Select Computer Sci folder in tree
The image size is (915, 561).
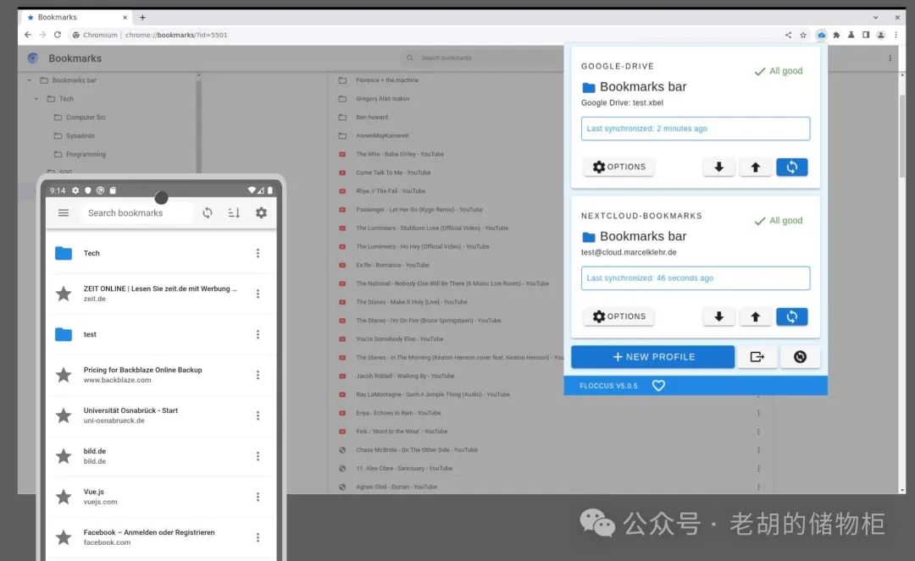point(80,117)
